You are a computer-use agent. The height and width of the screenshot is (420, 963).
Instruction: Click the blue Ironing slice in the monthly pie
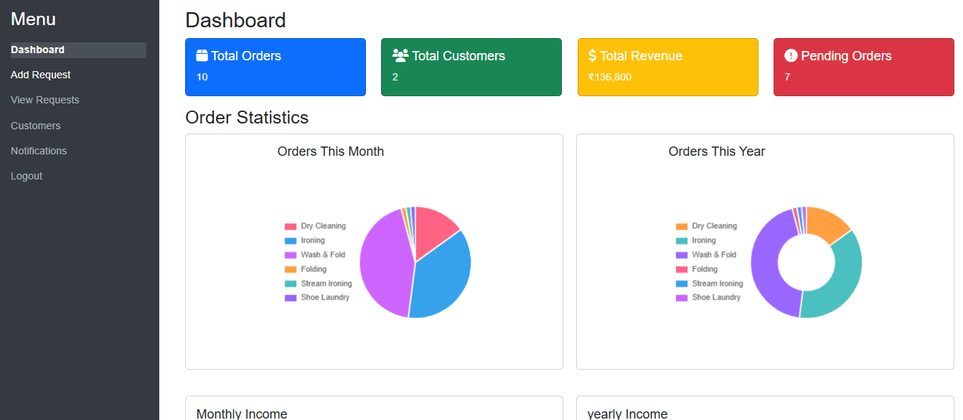pyautogui.click(x=441, y=276)
